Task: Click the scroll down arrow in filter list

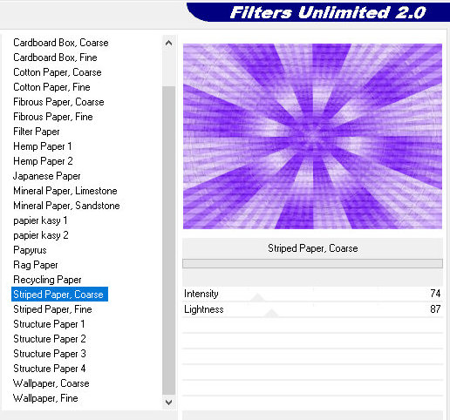Action: (168, 403)
